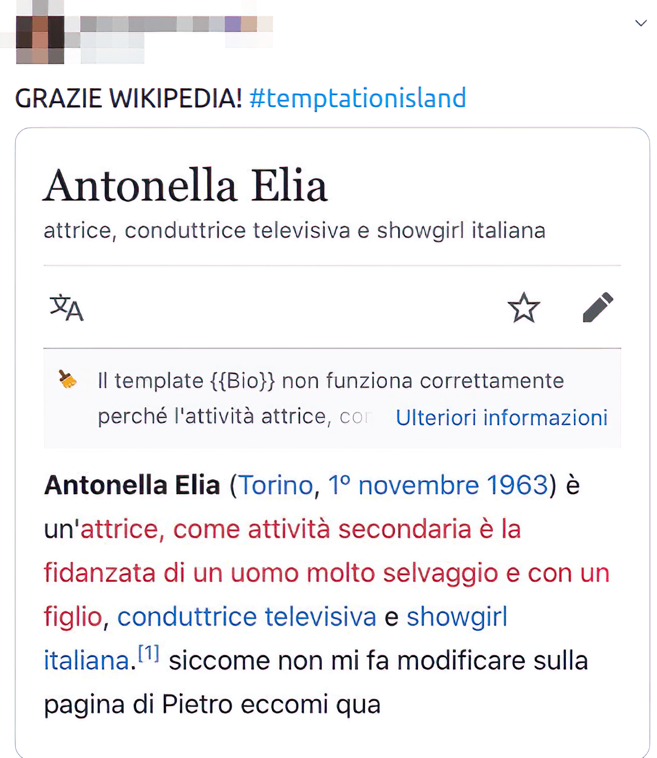The width and height of the screenshot is (657, 758).
Task: Follow the showgirl link
Action: (457, 617)
